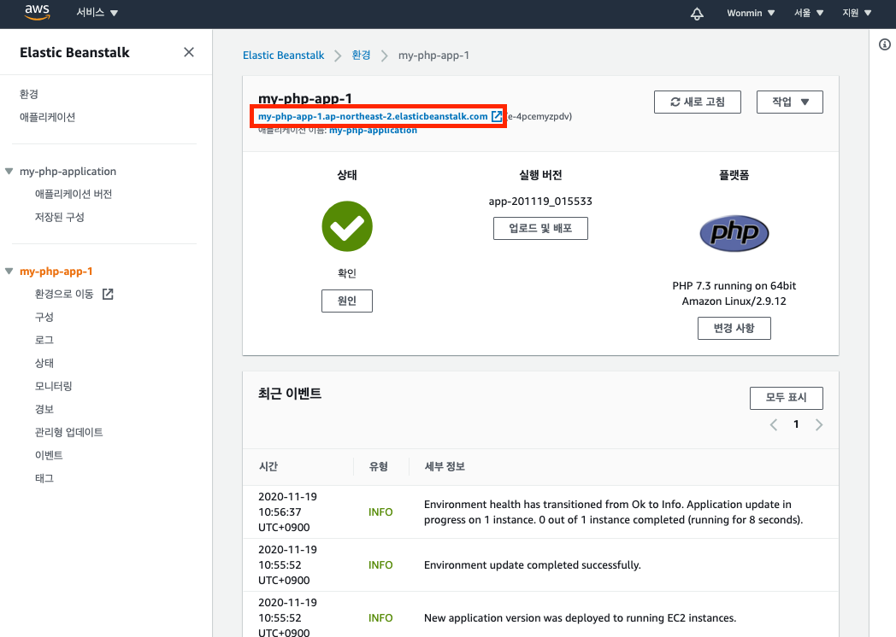This screenshot has width=896, height=637.
Task: Click 'Environment health has transitioned' event text
Action: tap(613, 512)
